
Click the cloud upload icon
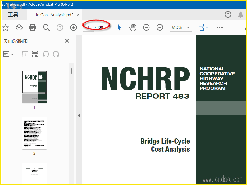19,27
